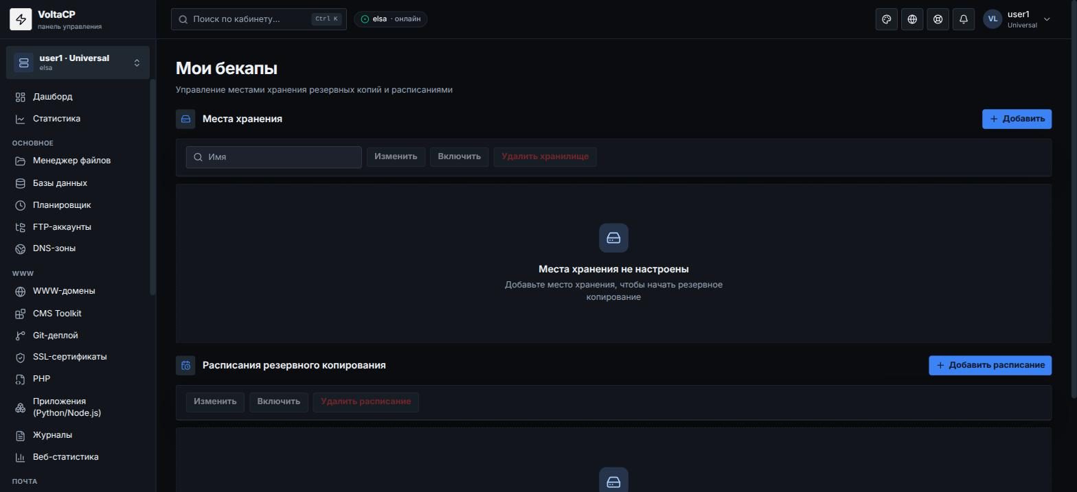The image size is (1077, 492).
Task: Open the user1 profile dropdown chevron
Action: point(1047,19)
